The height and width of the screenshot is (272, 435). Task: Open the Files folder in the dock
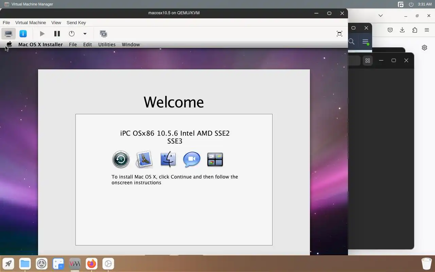click(25, 263)
